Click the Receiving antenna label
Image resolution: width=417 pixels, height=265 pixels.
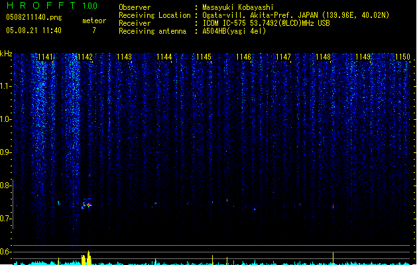(x=152, y=31)
